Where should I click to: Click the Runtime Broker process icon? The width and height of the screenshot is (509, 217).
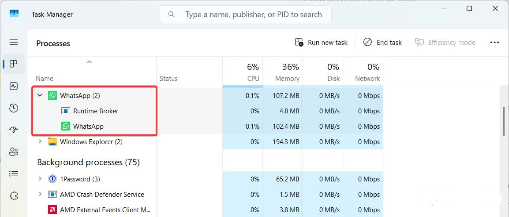(66, 111)
